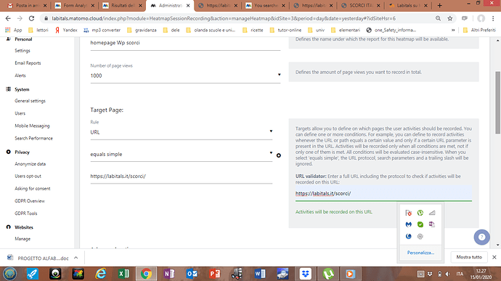501x281 pixels.
Task: Open the Number of page views dropdown
Action: point(185,76)
